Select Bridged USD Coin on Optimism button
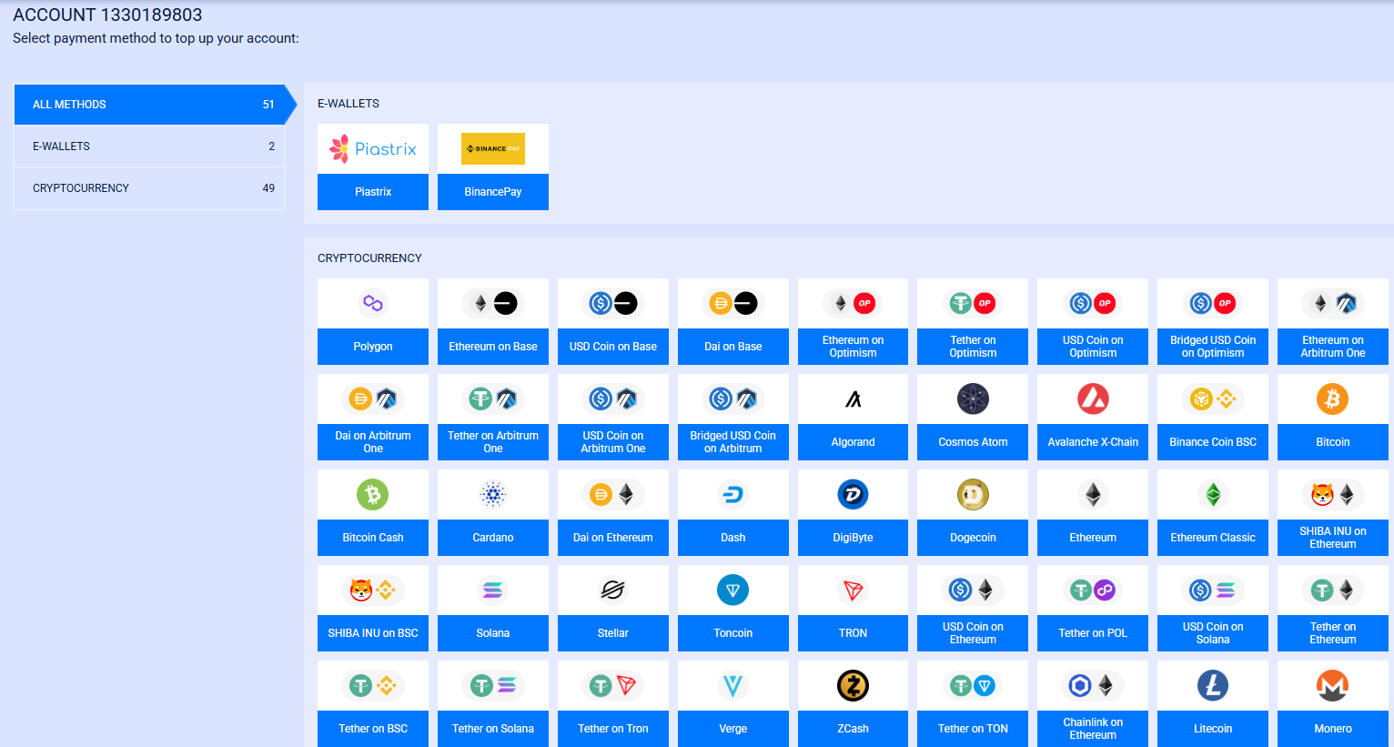Viewport: 1394px width, 747px height. tap(1213, 347)
